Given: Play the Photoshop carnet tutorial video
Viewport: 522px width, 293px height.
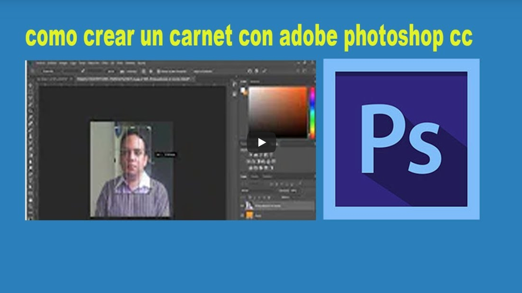Looking at the screenshot, I should pyautogui.click(x=261, y=142).
